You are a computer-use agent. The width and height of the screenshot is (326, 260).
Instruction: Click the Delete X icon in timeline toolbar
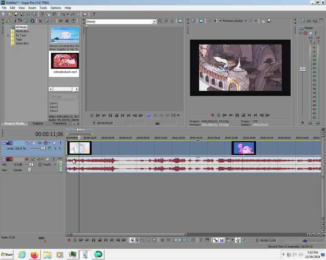coord(162,240)
